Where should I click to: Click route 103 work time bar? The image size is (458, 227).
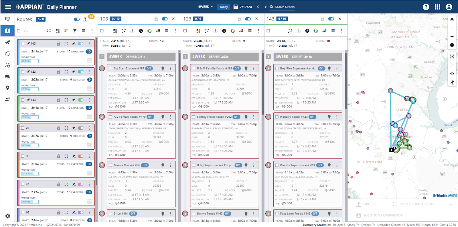(30, 61)
